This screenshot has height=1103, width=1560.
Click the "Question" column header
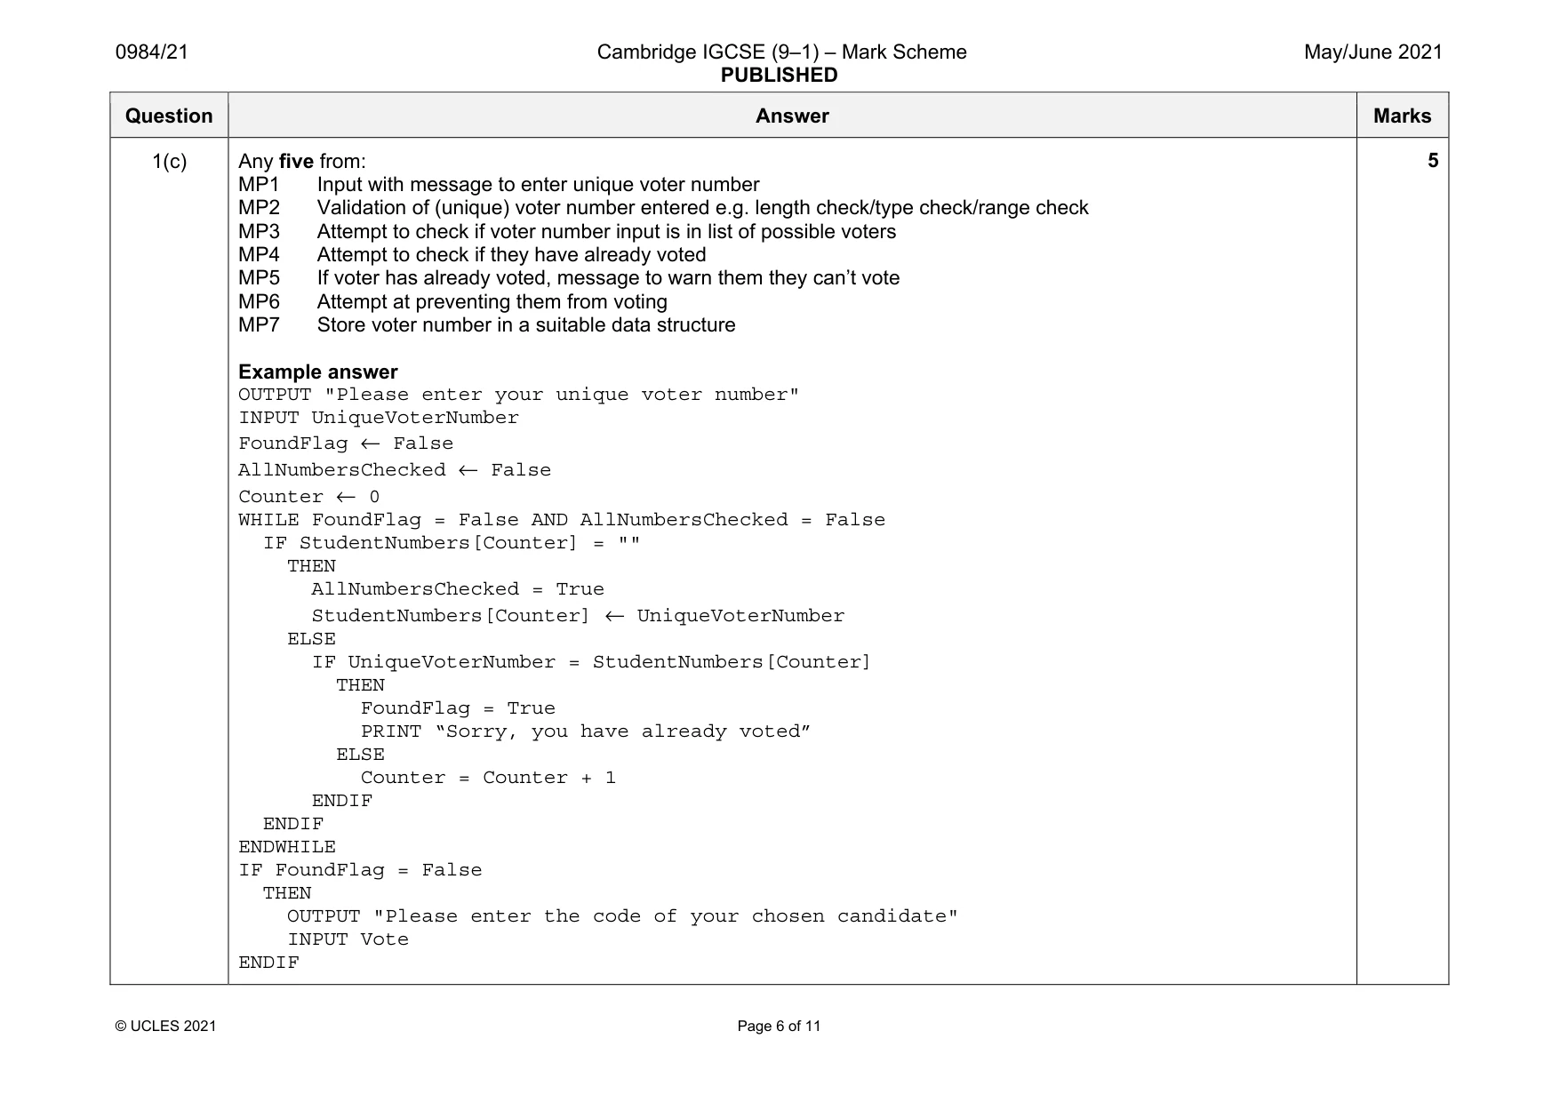(x=169, y=116)
